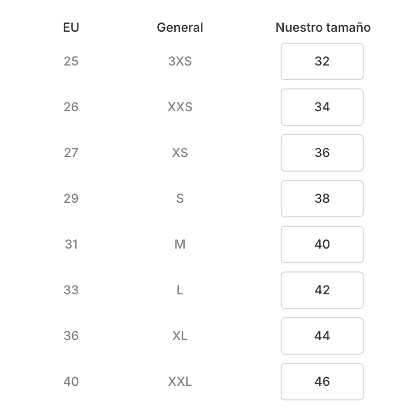Select the 3XS general size label
This screenshot has width=413, height=415.
click(x=180, y=61)
